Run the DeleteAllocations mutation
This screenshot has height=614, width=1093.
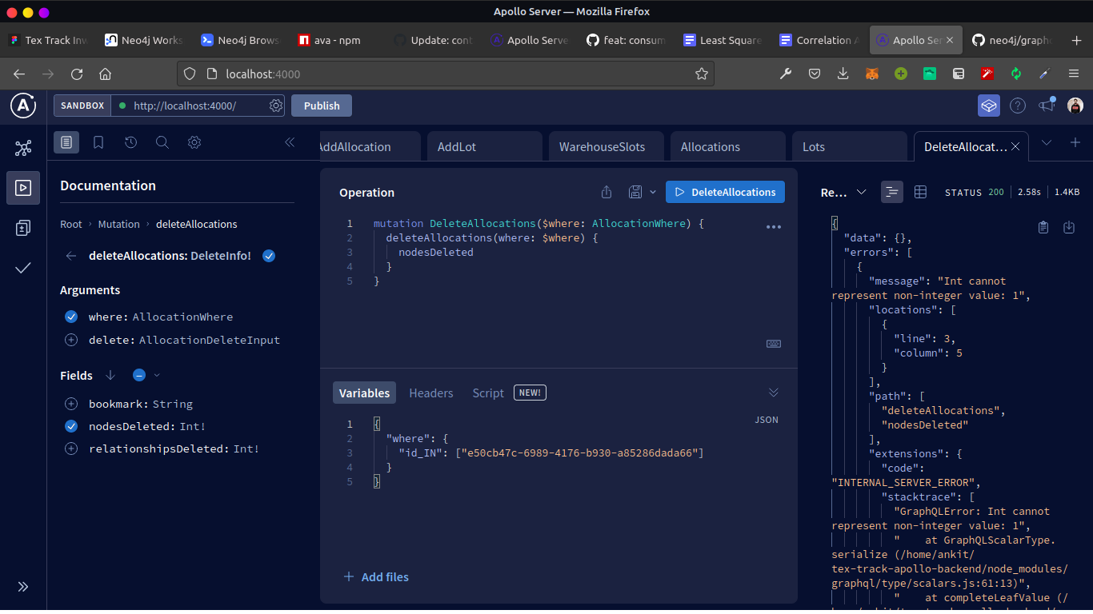(725, 192)
